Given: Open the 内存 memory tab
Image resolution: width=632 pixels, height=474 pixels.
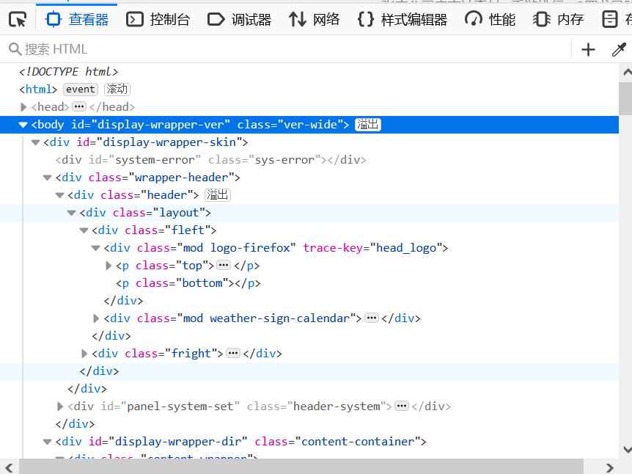Looking at the screenshot, I should [558, 19].
